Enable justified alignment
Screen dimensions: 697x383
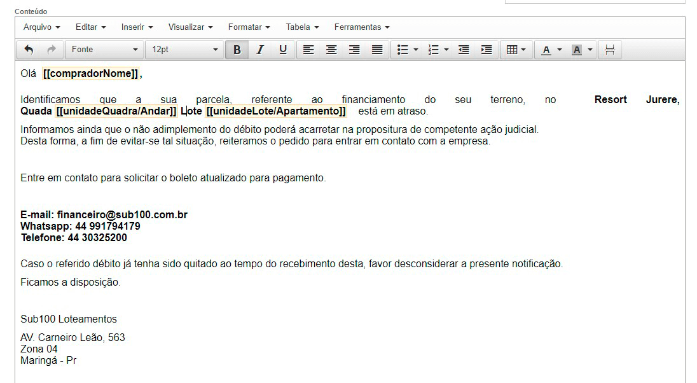pos(377,49)
